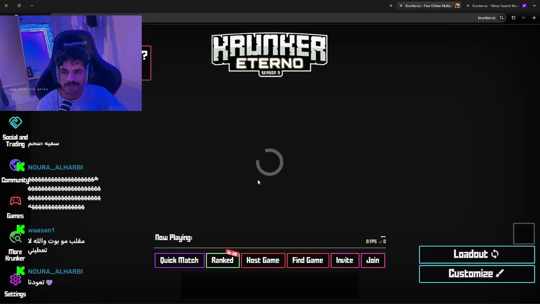The width and height of the screenshot is (540, 304).
Task: Select the Ranked game mode
Action: click(222, 261)
